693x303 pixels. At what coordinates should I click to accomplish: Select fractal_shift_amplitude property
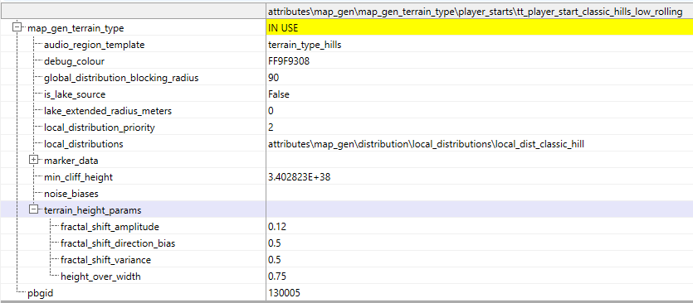pos(110,227)
